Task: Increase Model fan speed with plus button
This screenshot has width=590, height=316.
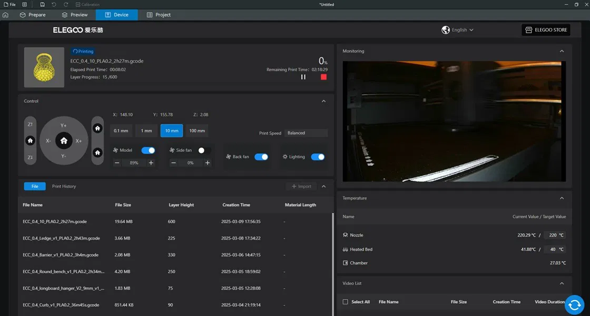Action: coord(151,163)
